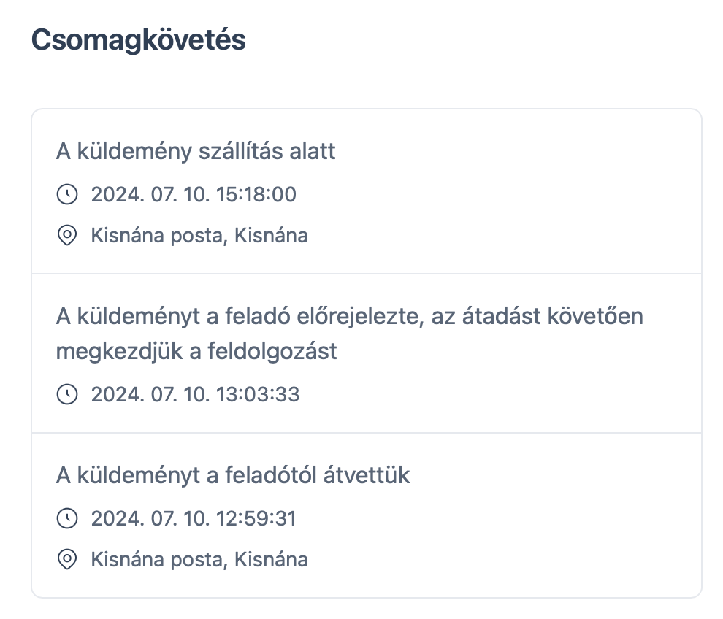Click status text "A küldemény szállítás alatt"

coord(196,152)
